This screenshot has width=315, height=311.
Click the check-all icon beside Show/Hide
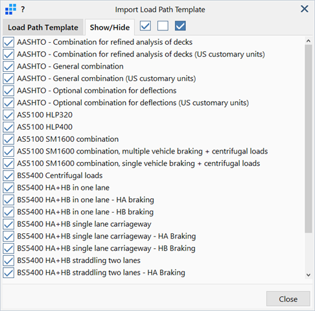(145, 26)
